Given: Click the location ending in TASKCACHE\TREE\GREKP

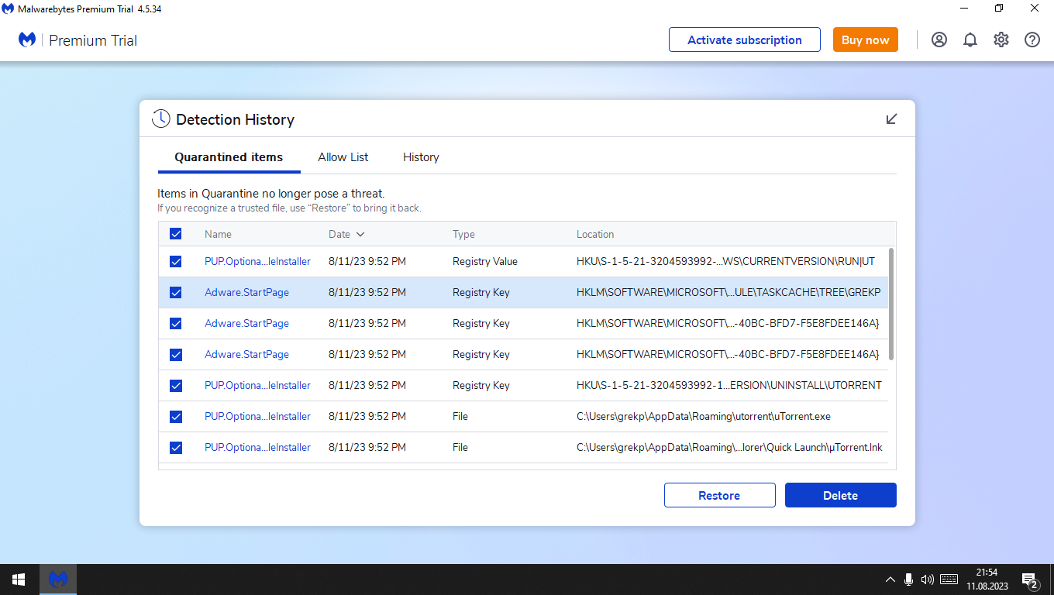Looking at the screenshot, I should [728, 293].
